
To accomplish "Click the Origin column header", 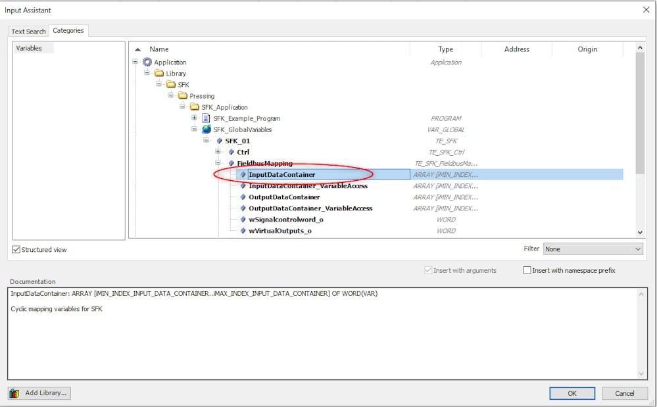I will pos(587,49).
